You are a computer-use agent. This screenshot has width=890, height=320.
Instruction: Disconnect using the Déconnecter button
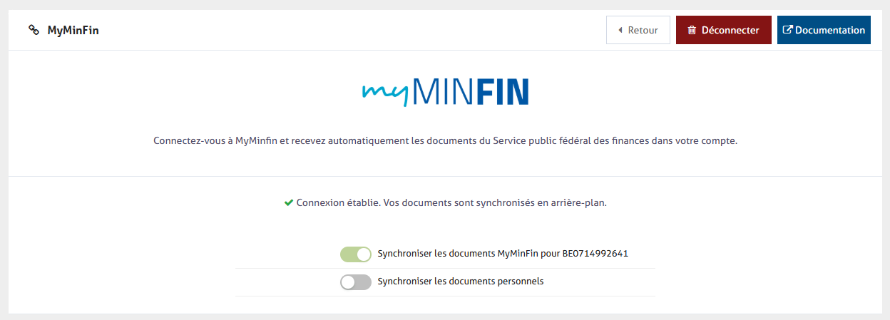click(723, 30)
